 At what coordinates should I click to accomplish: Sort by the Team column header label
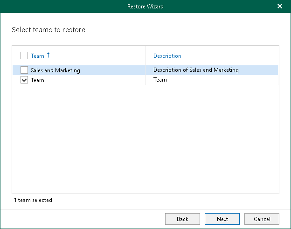coord(37,56)
